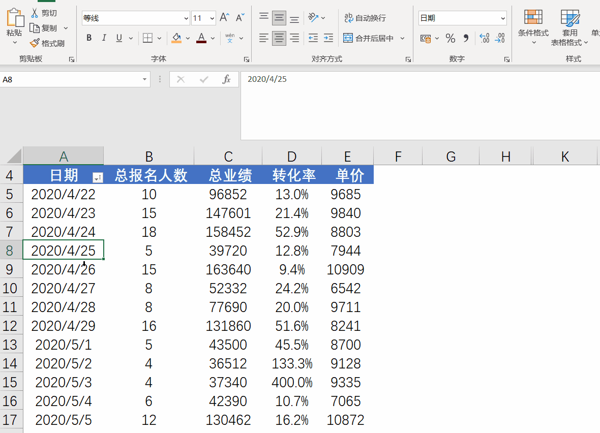The image size is (600, 433).
Task: Apply comma style
Action: click(x=466, y=38)
